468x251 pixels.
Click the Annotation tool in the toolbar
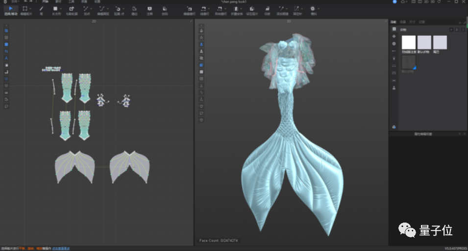point(149,9)
